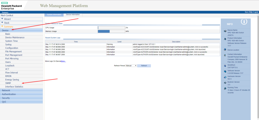The image size is (259, 120).
Task: Open Syslog page
Action: click(x=8, y=44)
